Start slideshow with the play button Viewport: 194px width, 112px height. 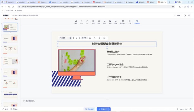177,15
